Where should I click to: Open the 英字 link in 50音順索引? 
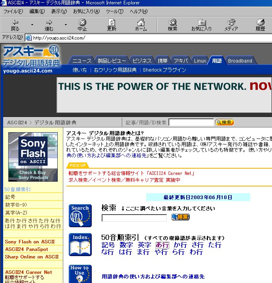tap(144, 245)
